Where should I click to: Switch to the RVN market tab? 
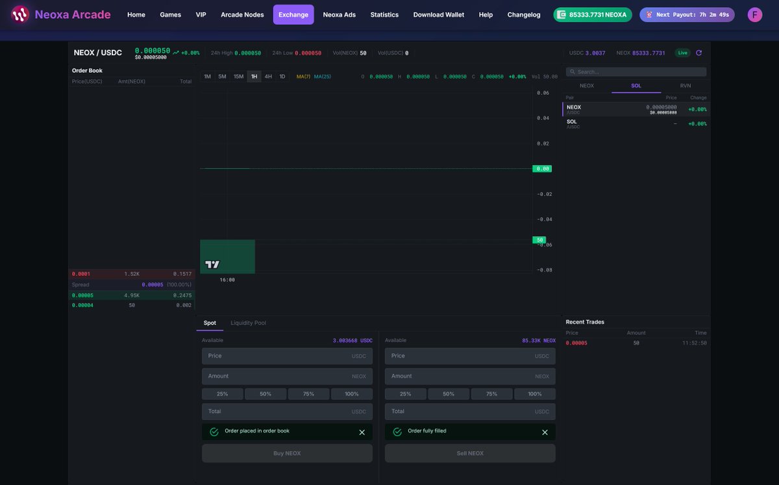[686, 86]
